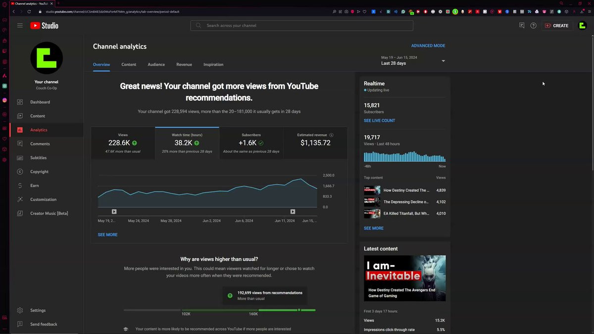594x334 pixels.
Task: Reload the page in the browser
Action: 29,11
